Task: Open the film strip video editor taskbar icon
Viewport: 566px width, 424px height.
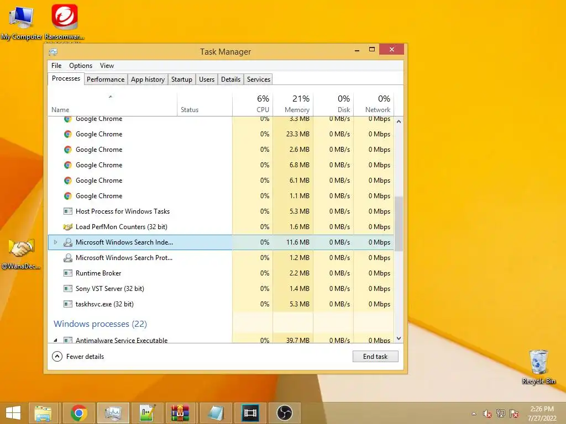Action: [x=250, y=413]
